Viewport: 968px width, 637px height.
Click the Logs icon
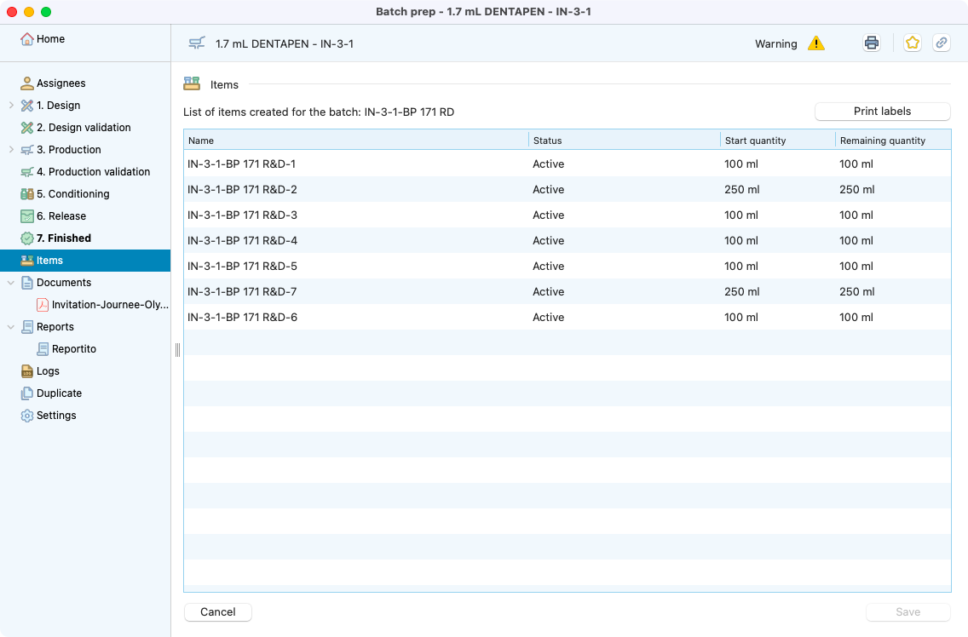(x=26, y=371)
